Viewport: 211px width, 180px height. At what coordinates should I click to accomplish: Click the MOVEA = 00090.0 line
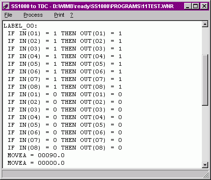tap(36, 155)
